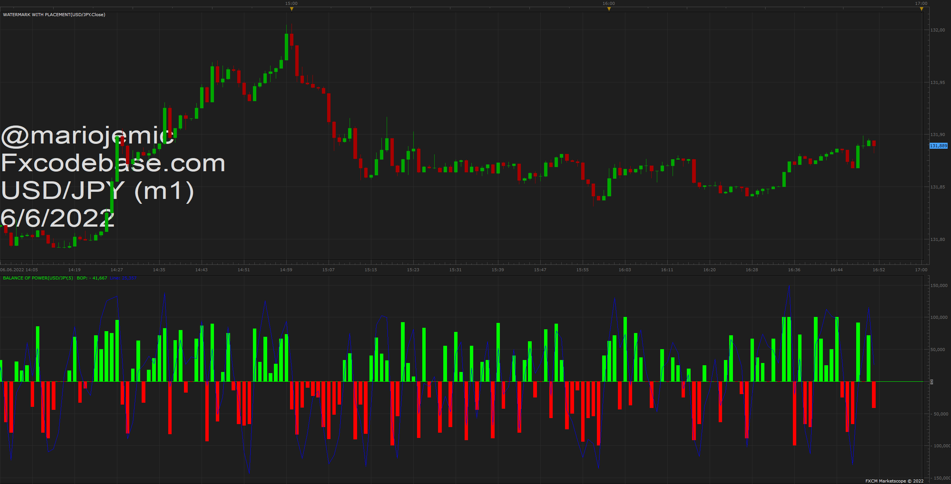The width and height of the screenshot is (951, 484).
Task: Click the 132,00 price axis label
Action: (x=938, y=30)
